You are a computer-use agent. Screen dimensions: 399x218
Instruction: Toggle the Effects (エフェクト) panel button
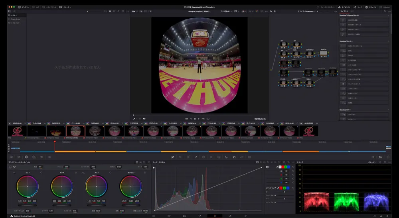pos(371,7)
